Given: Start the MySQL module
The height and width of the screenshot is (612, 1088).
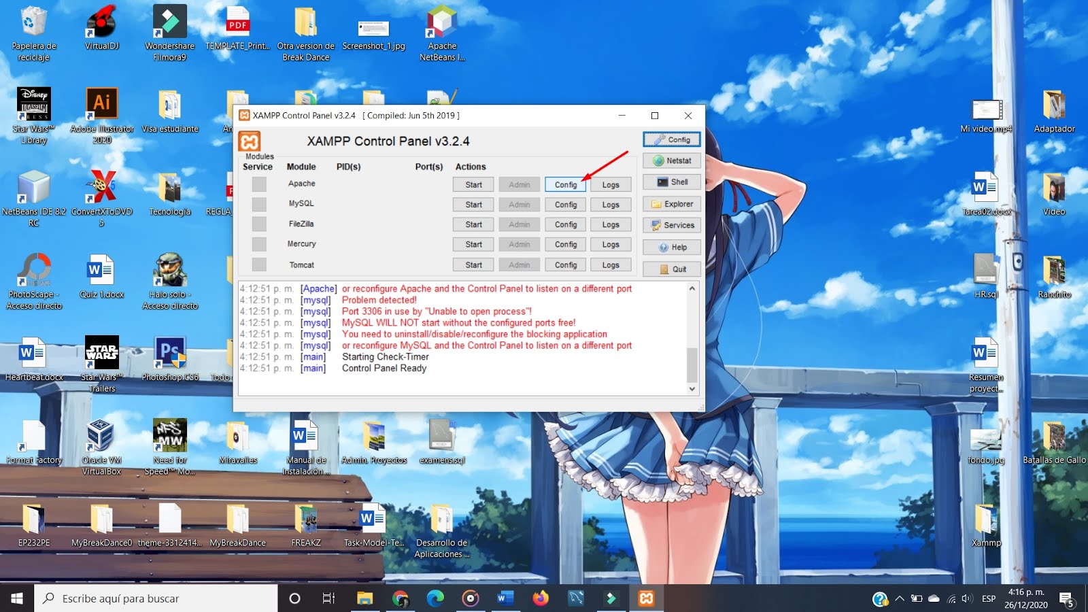Looking at the screenshot, I should coord(473,205).
